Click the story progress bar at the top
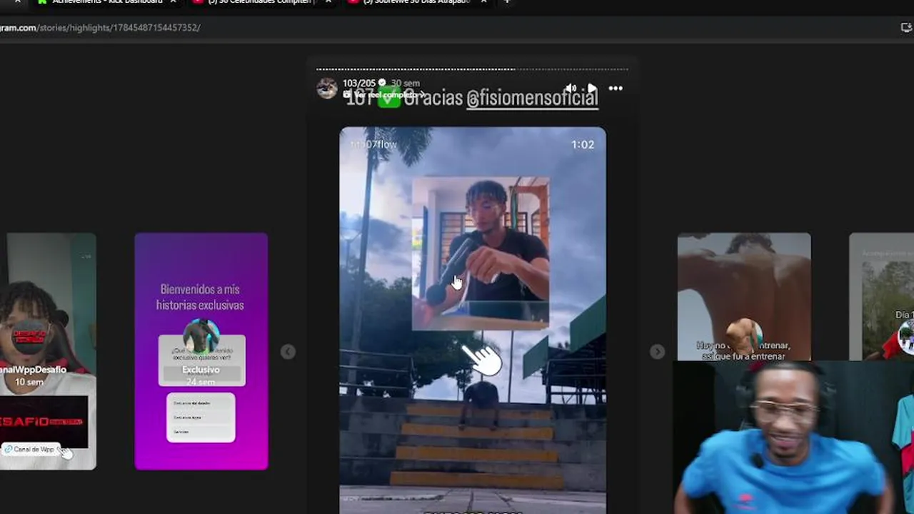Image resolution: width=914 pixels, height=514 pixels. click(472, 69)
